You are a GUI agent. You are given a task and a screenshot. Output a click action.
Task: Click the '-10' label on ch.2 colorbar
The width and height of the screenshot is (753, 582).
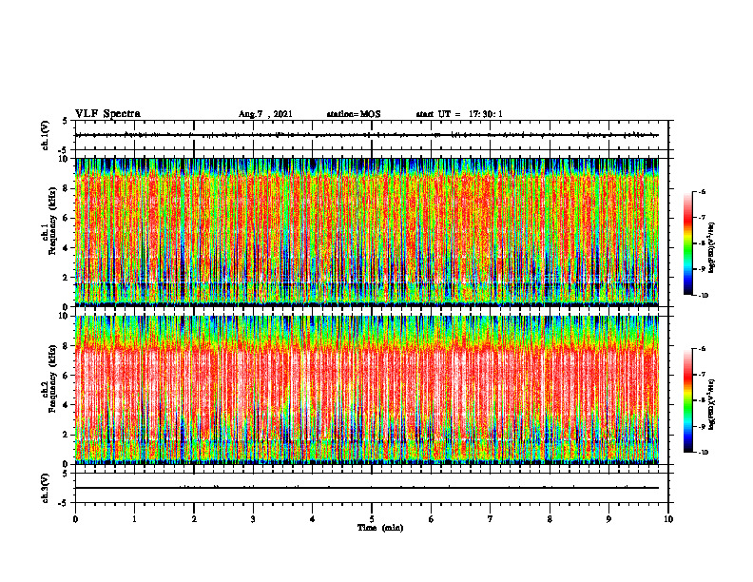(x=703, y=453)
